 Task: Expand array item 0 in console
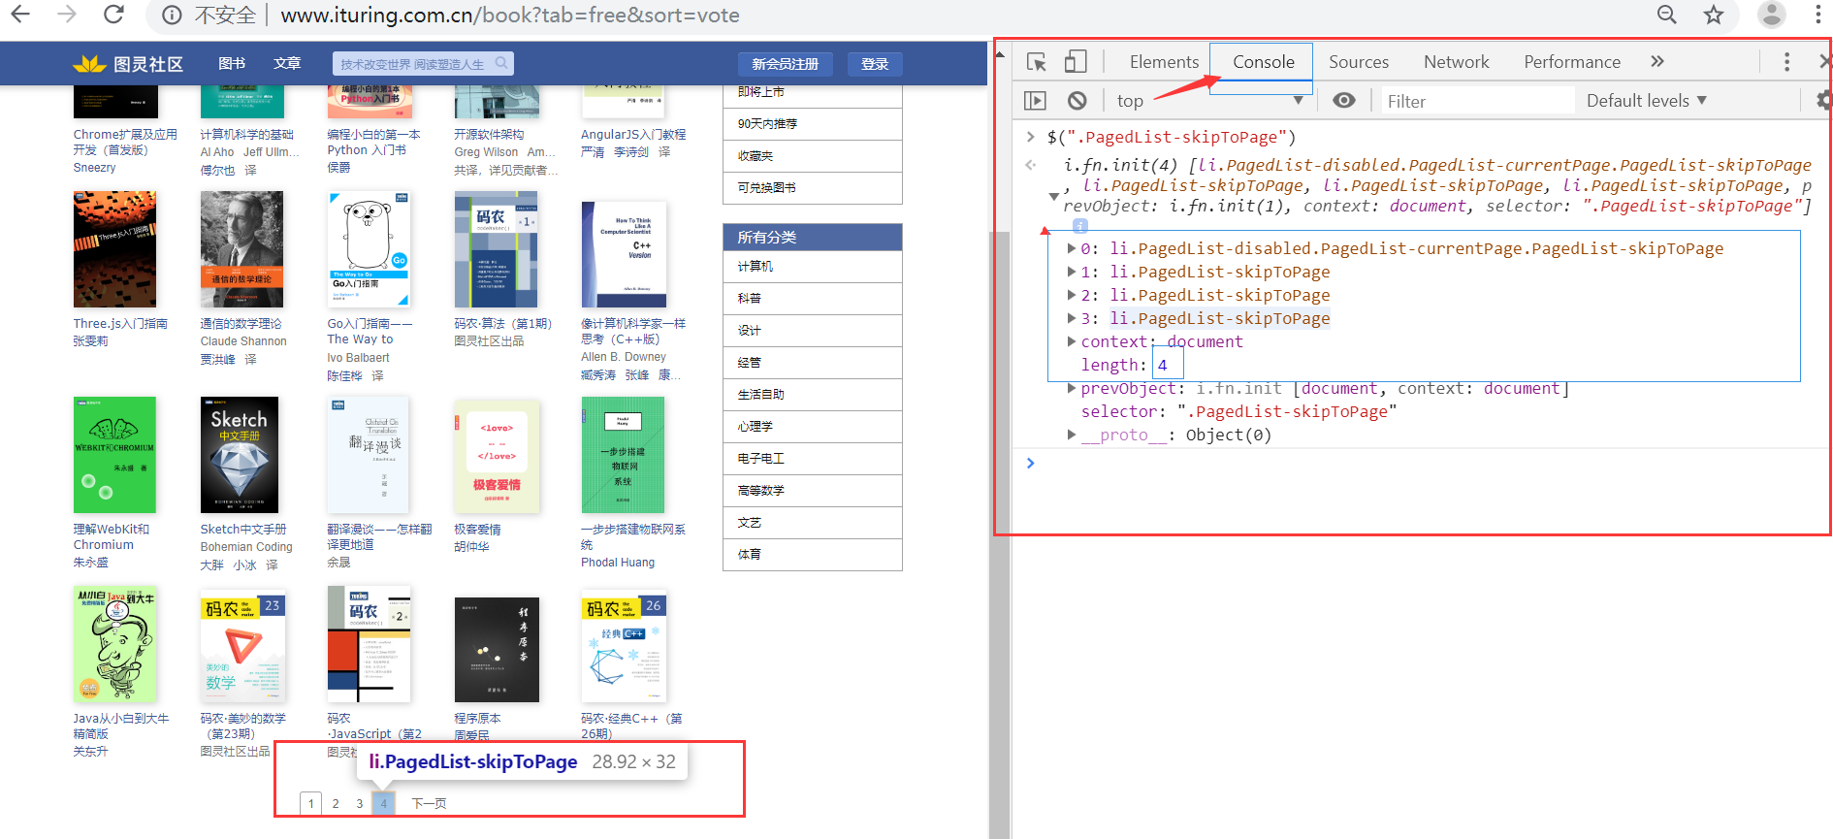(x=1072, y=248)
